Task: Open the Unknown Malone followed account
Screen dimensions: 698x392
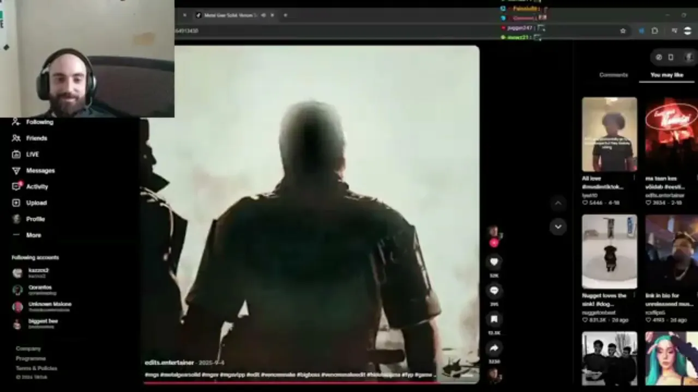Action: [41, 307]
